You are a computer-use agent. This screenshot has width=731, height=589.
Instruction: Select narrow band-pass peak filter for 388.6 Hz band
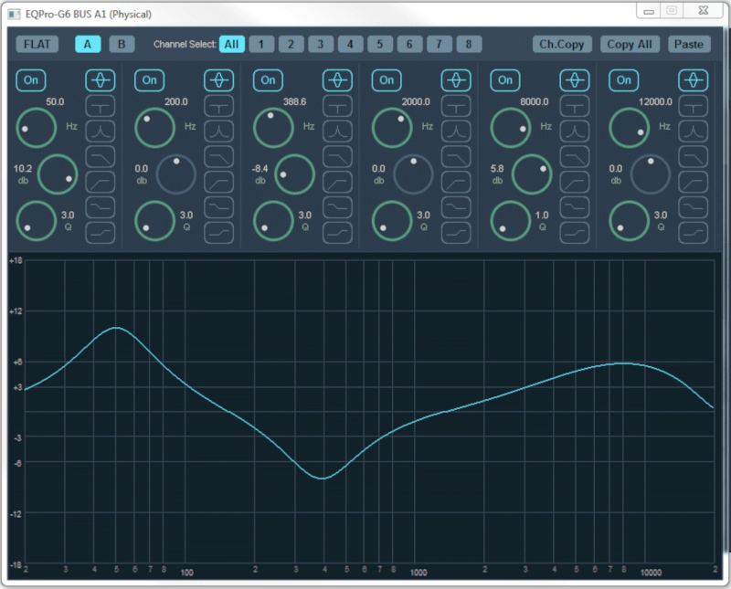(337, 131)
